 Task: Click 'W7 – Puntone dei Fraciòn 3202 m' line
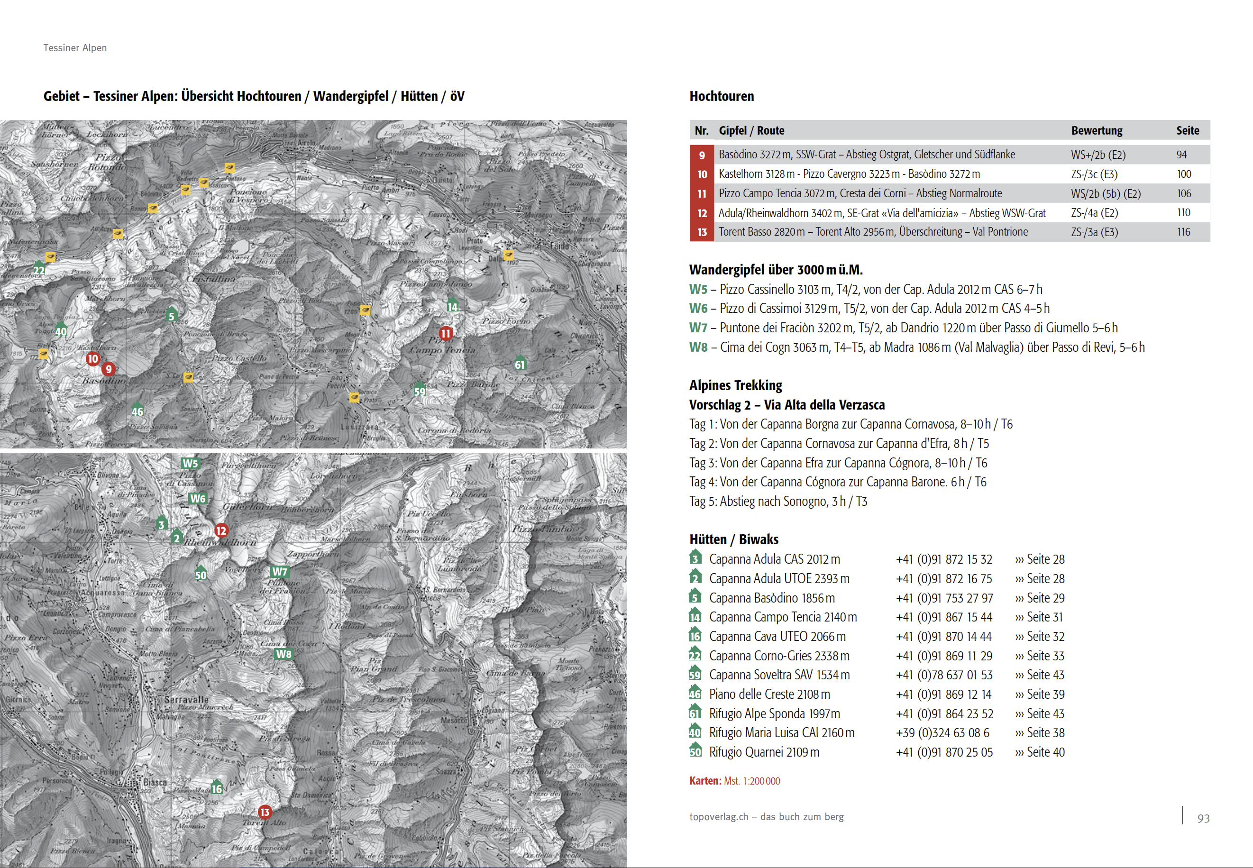point(903,328)
